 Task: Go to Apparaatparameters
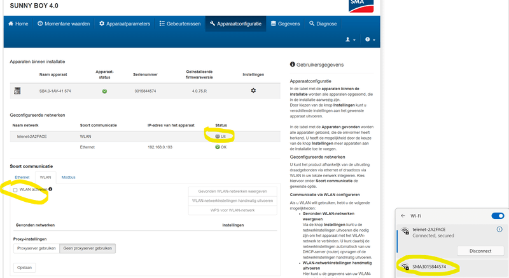pos(125,23)
